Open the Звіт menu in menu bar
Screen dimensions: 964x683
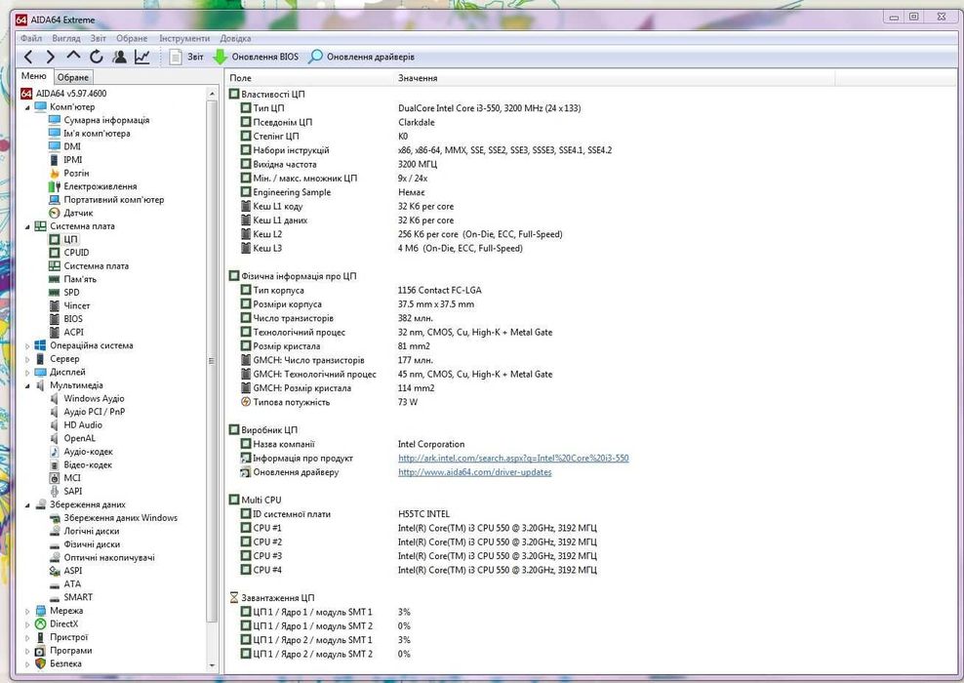98,38
